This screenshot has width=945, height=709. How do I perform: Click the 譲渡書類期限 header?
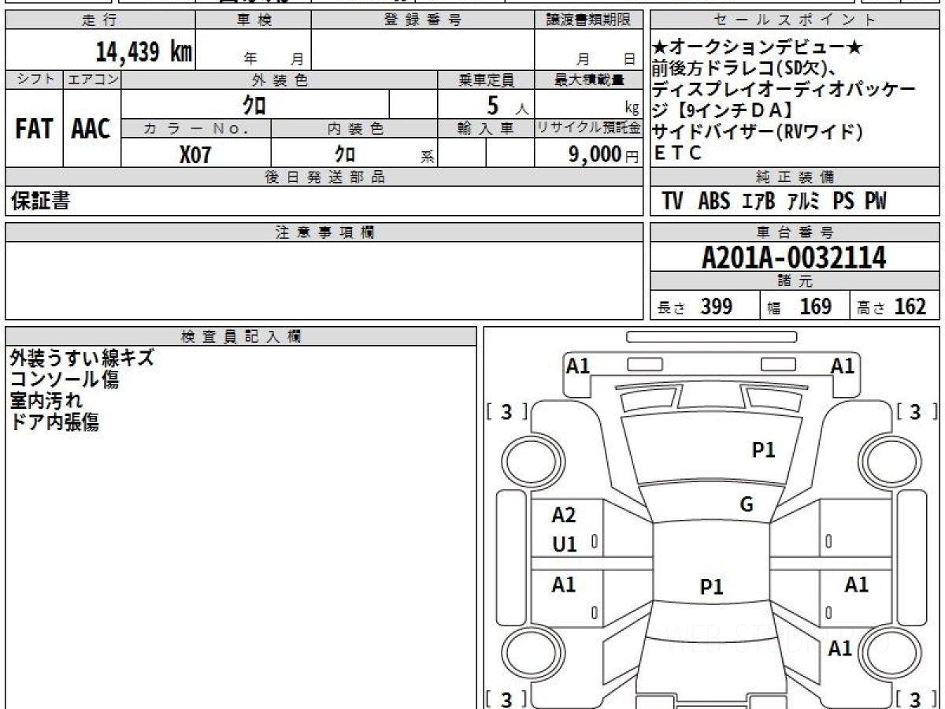[x=587, y=20]
